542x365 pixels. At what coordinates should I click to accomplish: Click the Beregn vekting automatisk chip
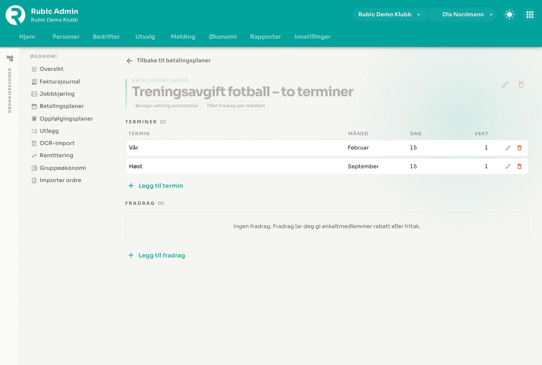click(x=167, y=106)
